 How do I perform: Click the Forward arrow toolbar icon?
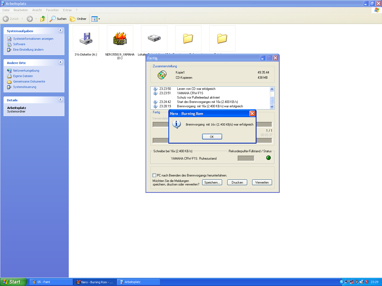click(x=30, y=19)
